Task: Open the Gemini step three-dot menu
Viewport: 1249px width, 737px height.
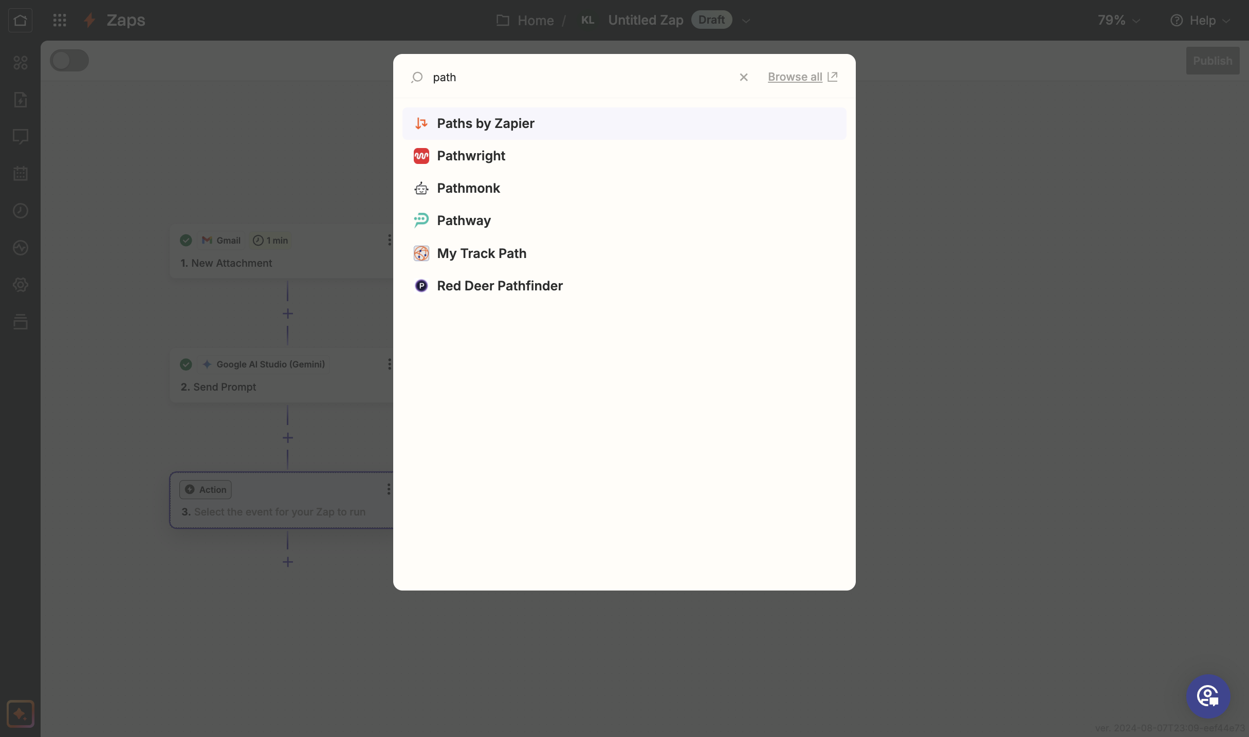Action: [x=389, y=364]
